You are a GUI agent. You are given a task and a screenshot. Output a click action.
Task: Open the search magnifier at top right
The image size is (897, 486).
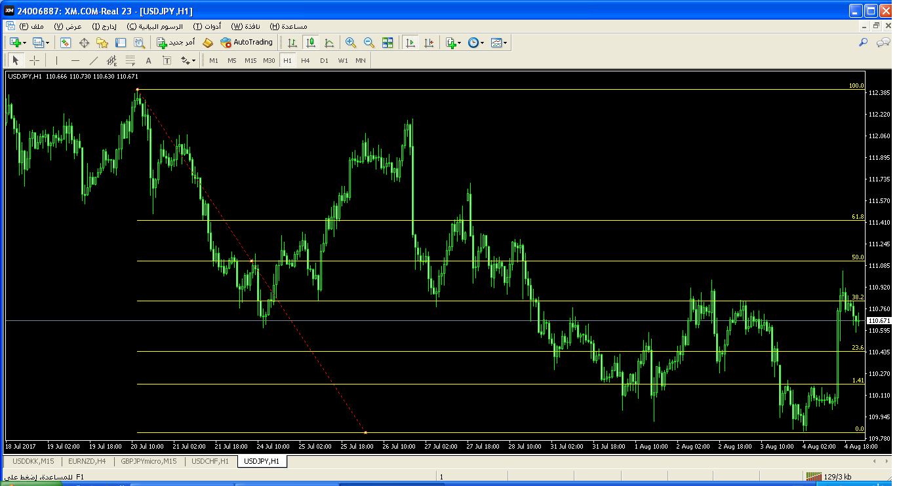(864, 43)
